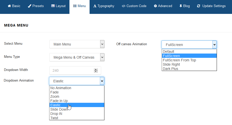Click the Typography font icon
The image size is (232, 125).
[95, 6]
